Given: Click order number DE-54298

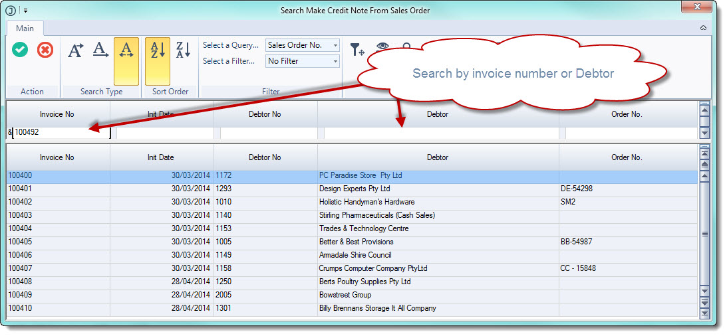Looking at the screenshot, I should (576, 189).
